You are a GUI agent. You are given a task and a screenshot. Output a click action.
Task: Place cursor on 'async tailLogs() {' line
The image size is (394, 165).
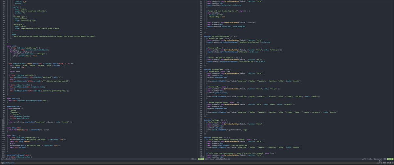click(x=14, y=98)
